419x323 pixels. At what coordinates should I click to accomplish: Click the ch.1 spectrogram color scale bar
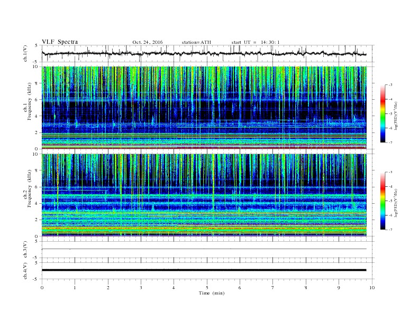382,114
